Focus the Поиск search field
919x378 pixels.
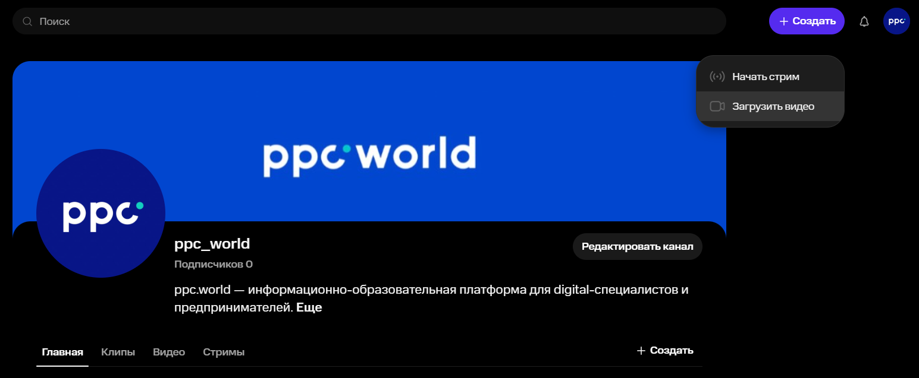click(x=369, y=21)
